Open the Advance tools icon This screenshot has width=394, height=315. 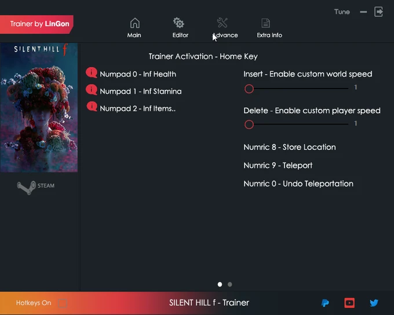222,24
